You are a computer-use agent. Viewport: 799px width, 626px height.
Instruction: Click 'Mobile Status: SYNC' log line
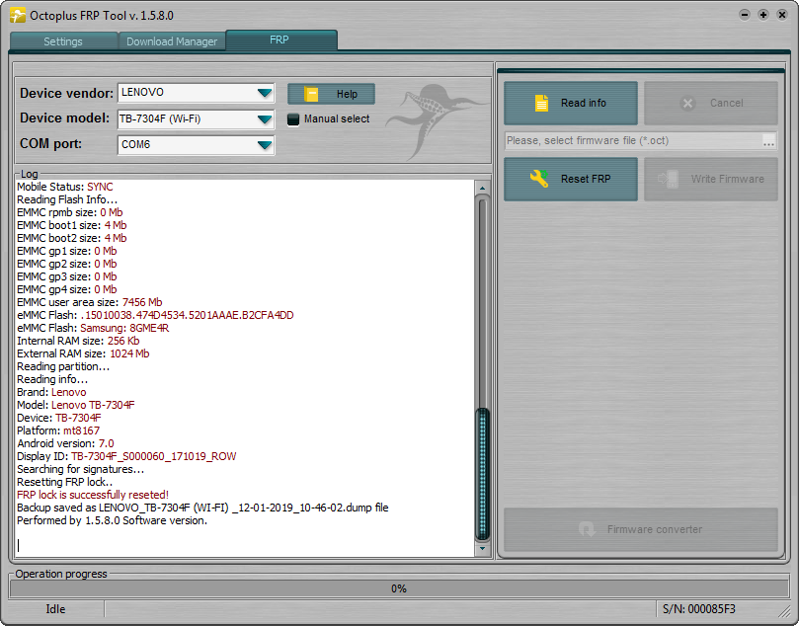pyautogui.click(x=65, y=187)
